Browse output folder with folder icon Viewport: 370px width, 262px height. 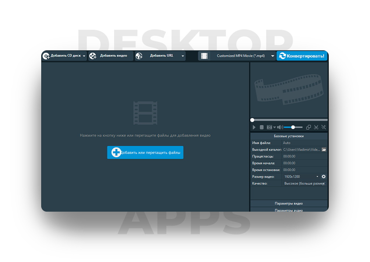[324, 150]
